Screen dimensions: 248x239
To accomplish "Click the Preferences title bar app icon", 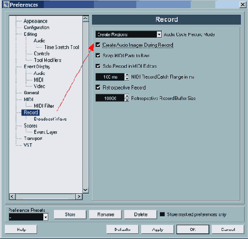I will (6, 5).
